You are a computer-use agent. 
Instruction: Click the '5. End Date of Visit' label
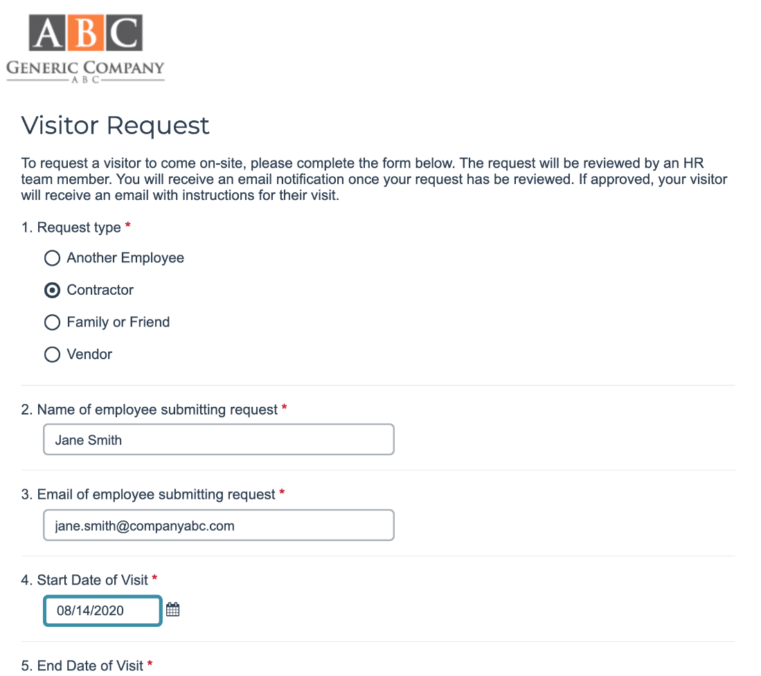(82, 666)
